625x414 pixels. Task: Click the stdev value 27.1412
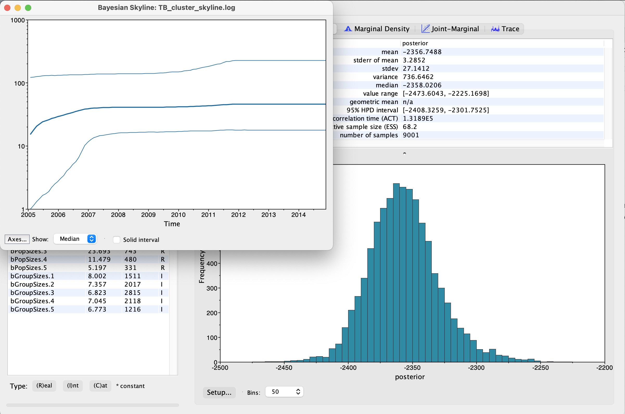tap(416, 68)
